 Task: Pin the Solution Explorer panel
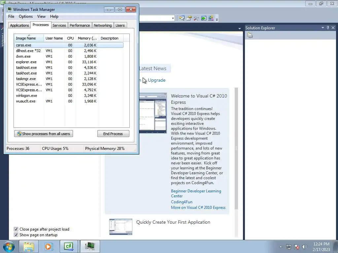(328, 28)
